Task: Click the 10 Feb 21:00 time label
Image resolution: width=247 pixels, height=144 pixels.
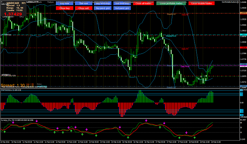Action: point(16,142)
